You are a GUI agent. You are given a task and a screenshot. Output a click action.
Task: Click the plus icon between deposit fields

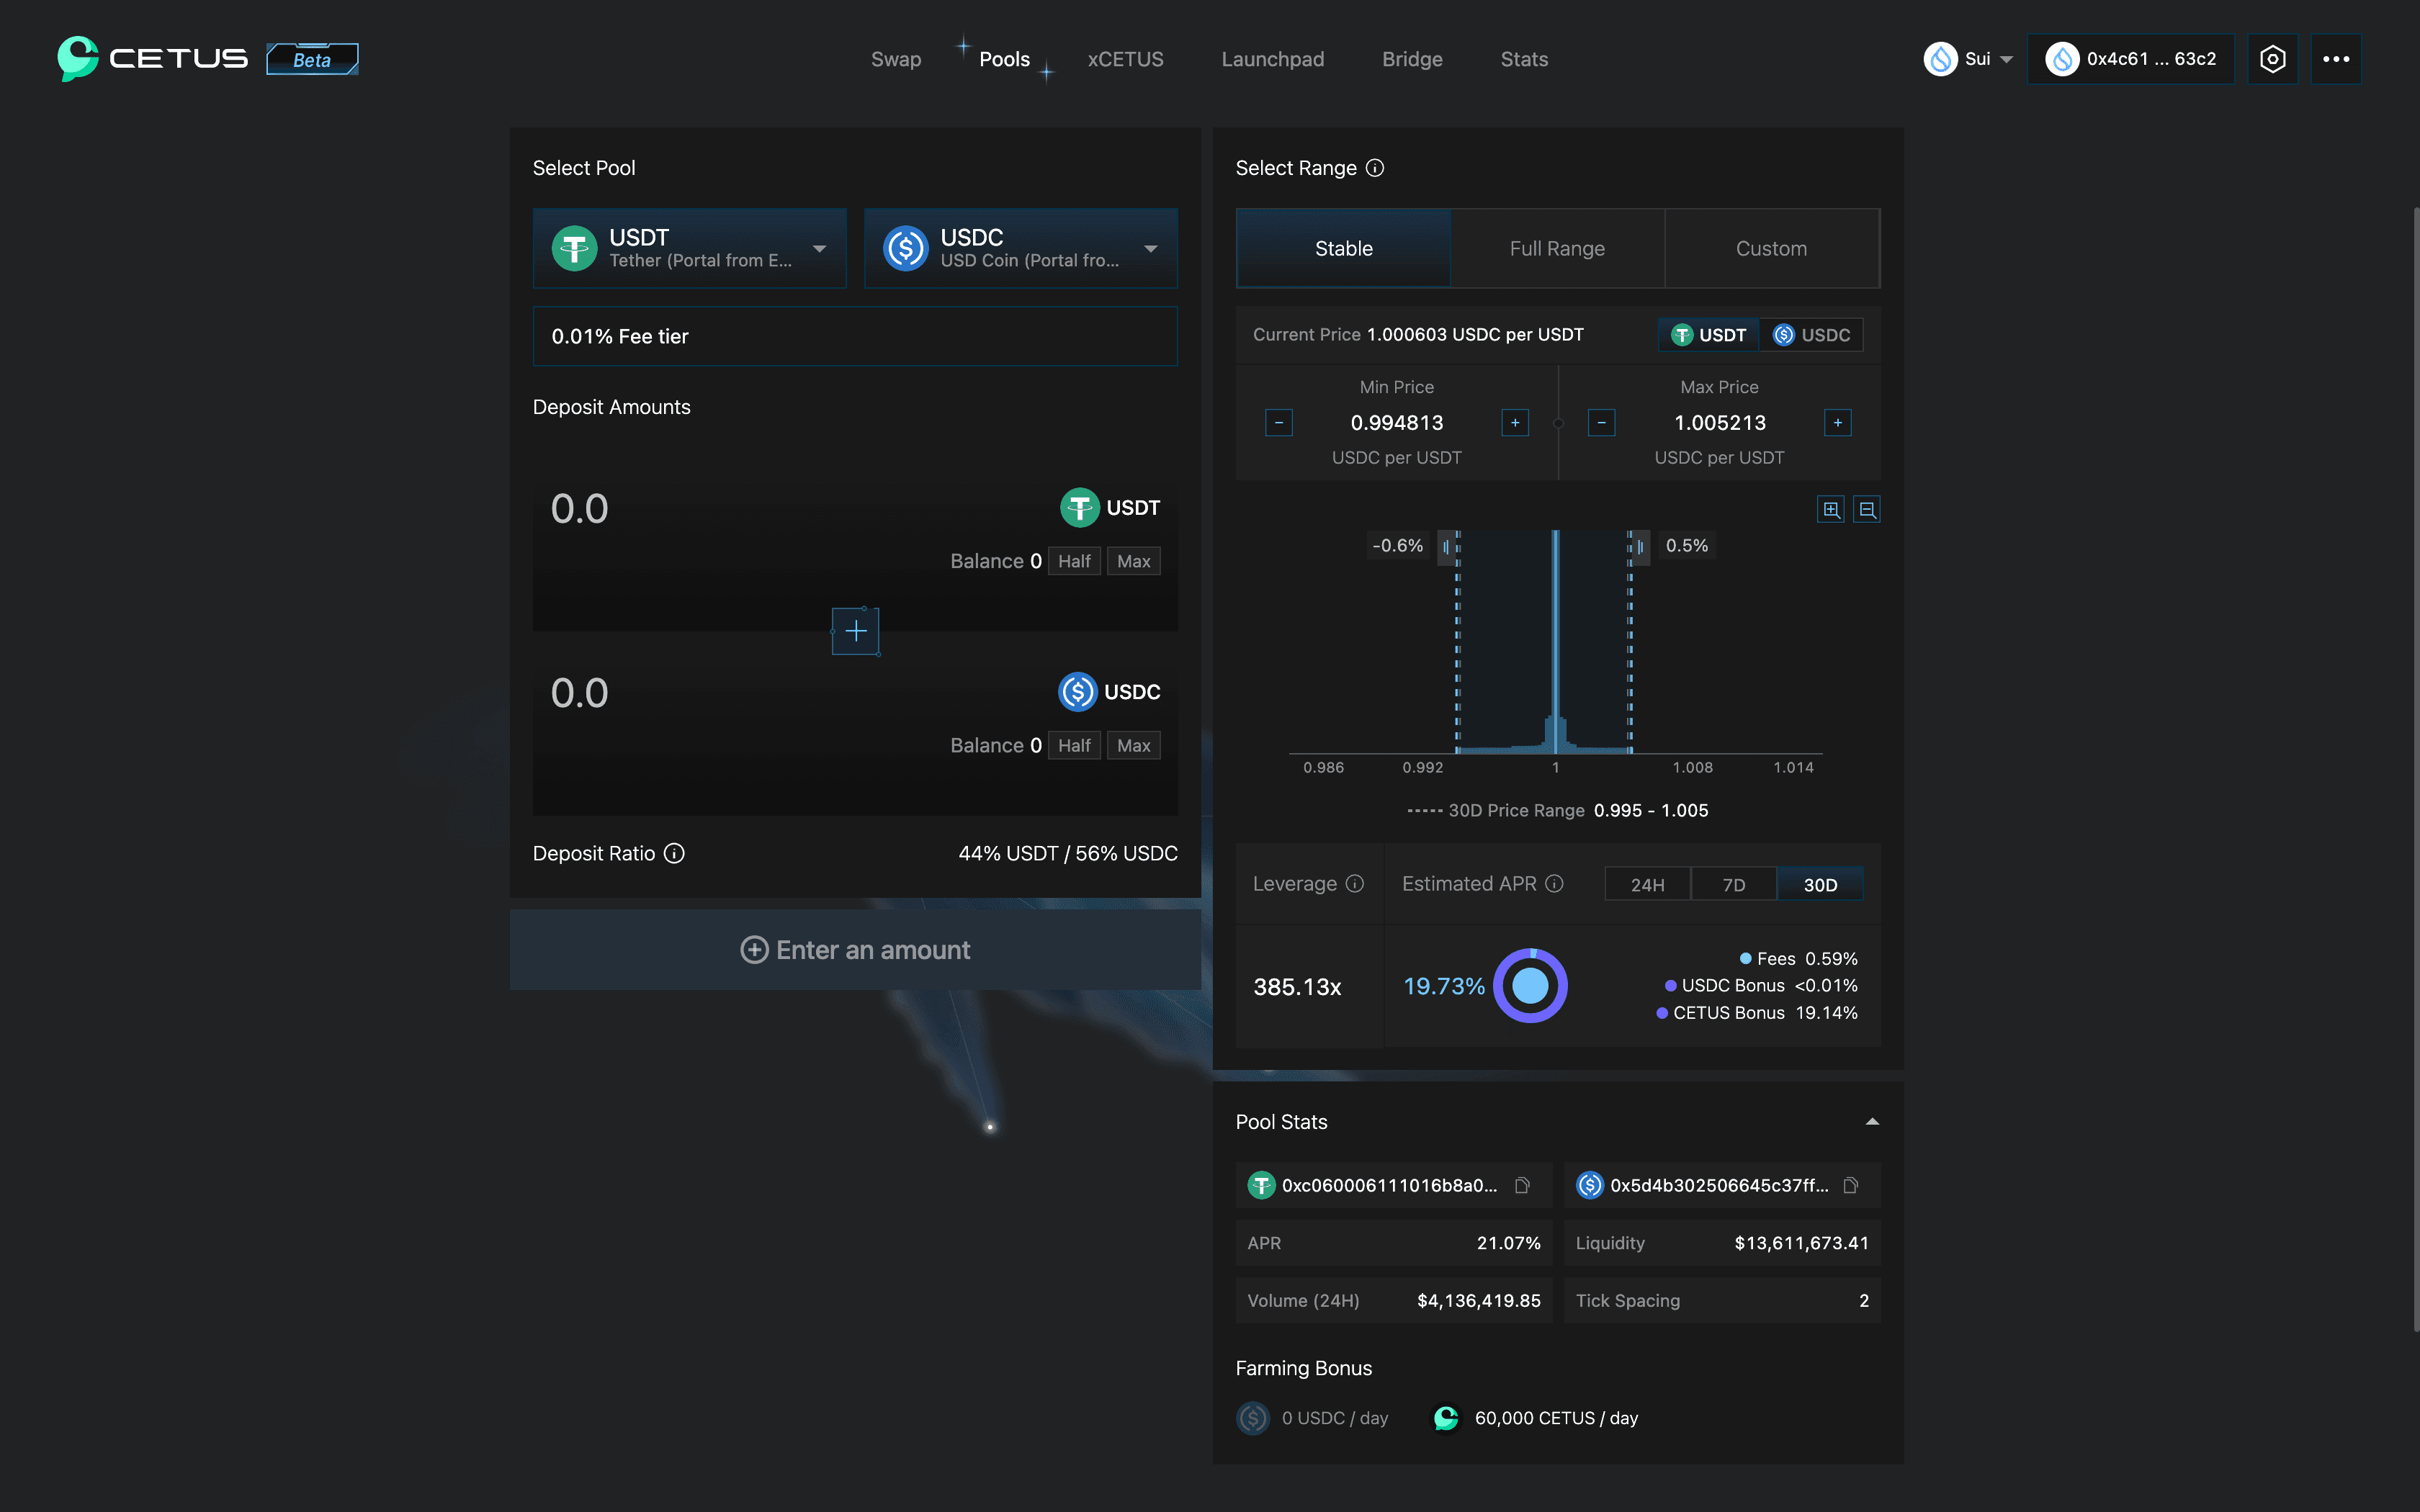click(x=856, y=631)
